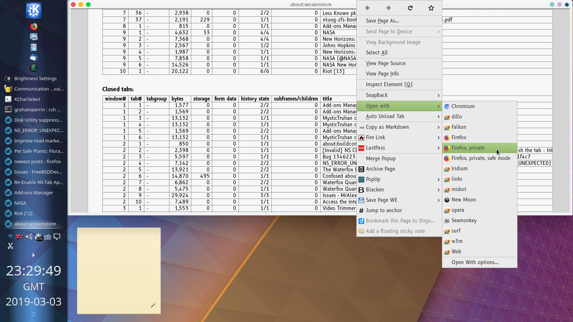Open with dillo
573x322 pixels.
coord(480,117)
